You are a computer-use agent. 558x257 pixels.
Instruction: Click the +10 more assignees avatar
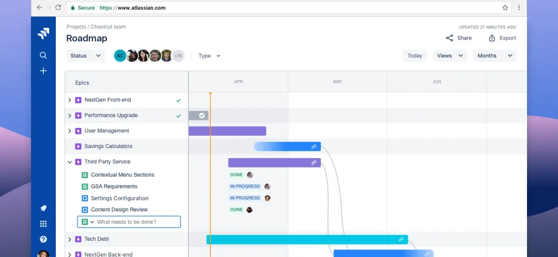click(x=178, y=56)
